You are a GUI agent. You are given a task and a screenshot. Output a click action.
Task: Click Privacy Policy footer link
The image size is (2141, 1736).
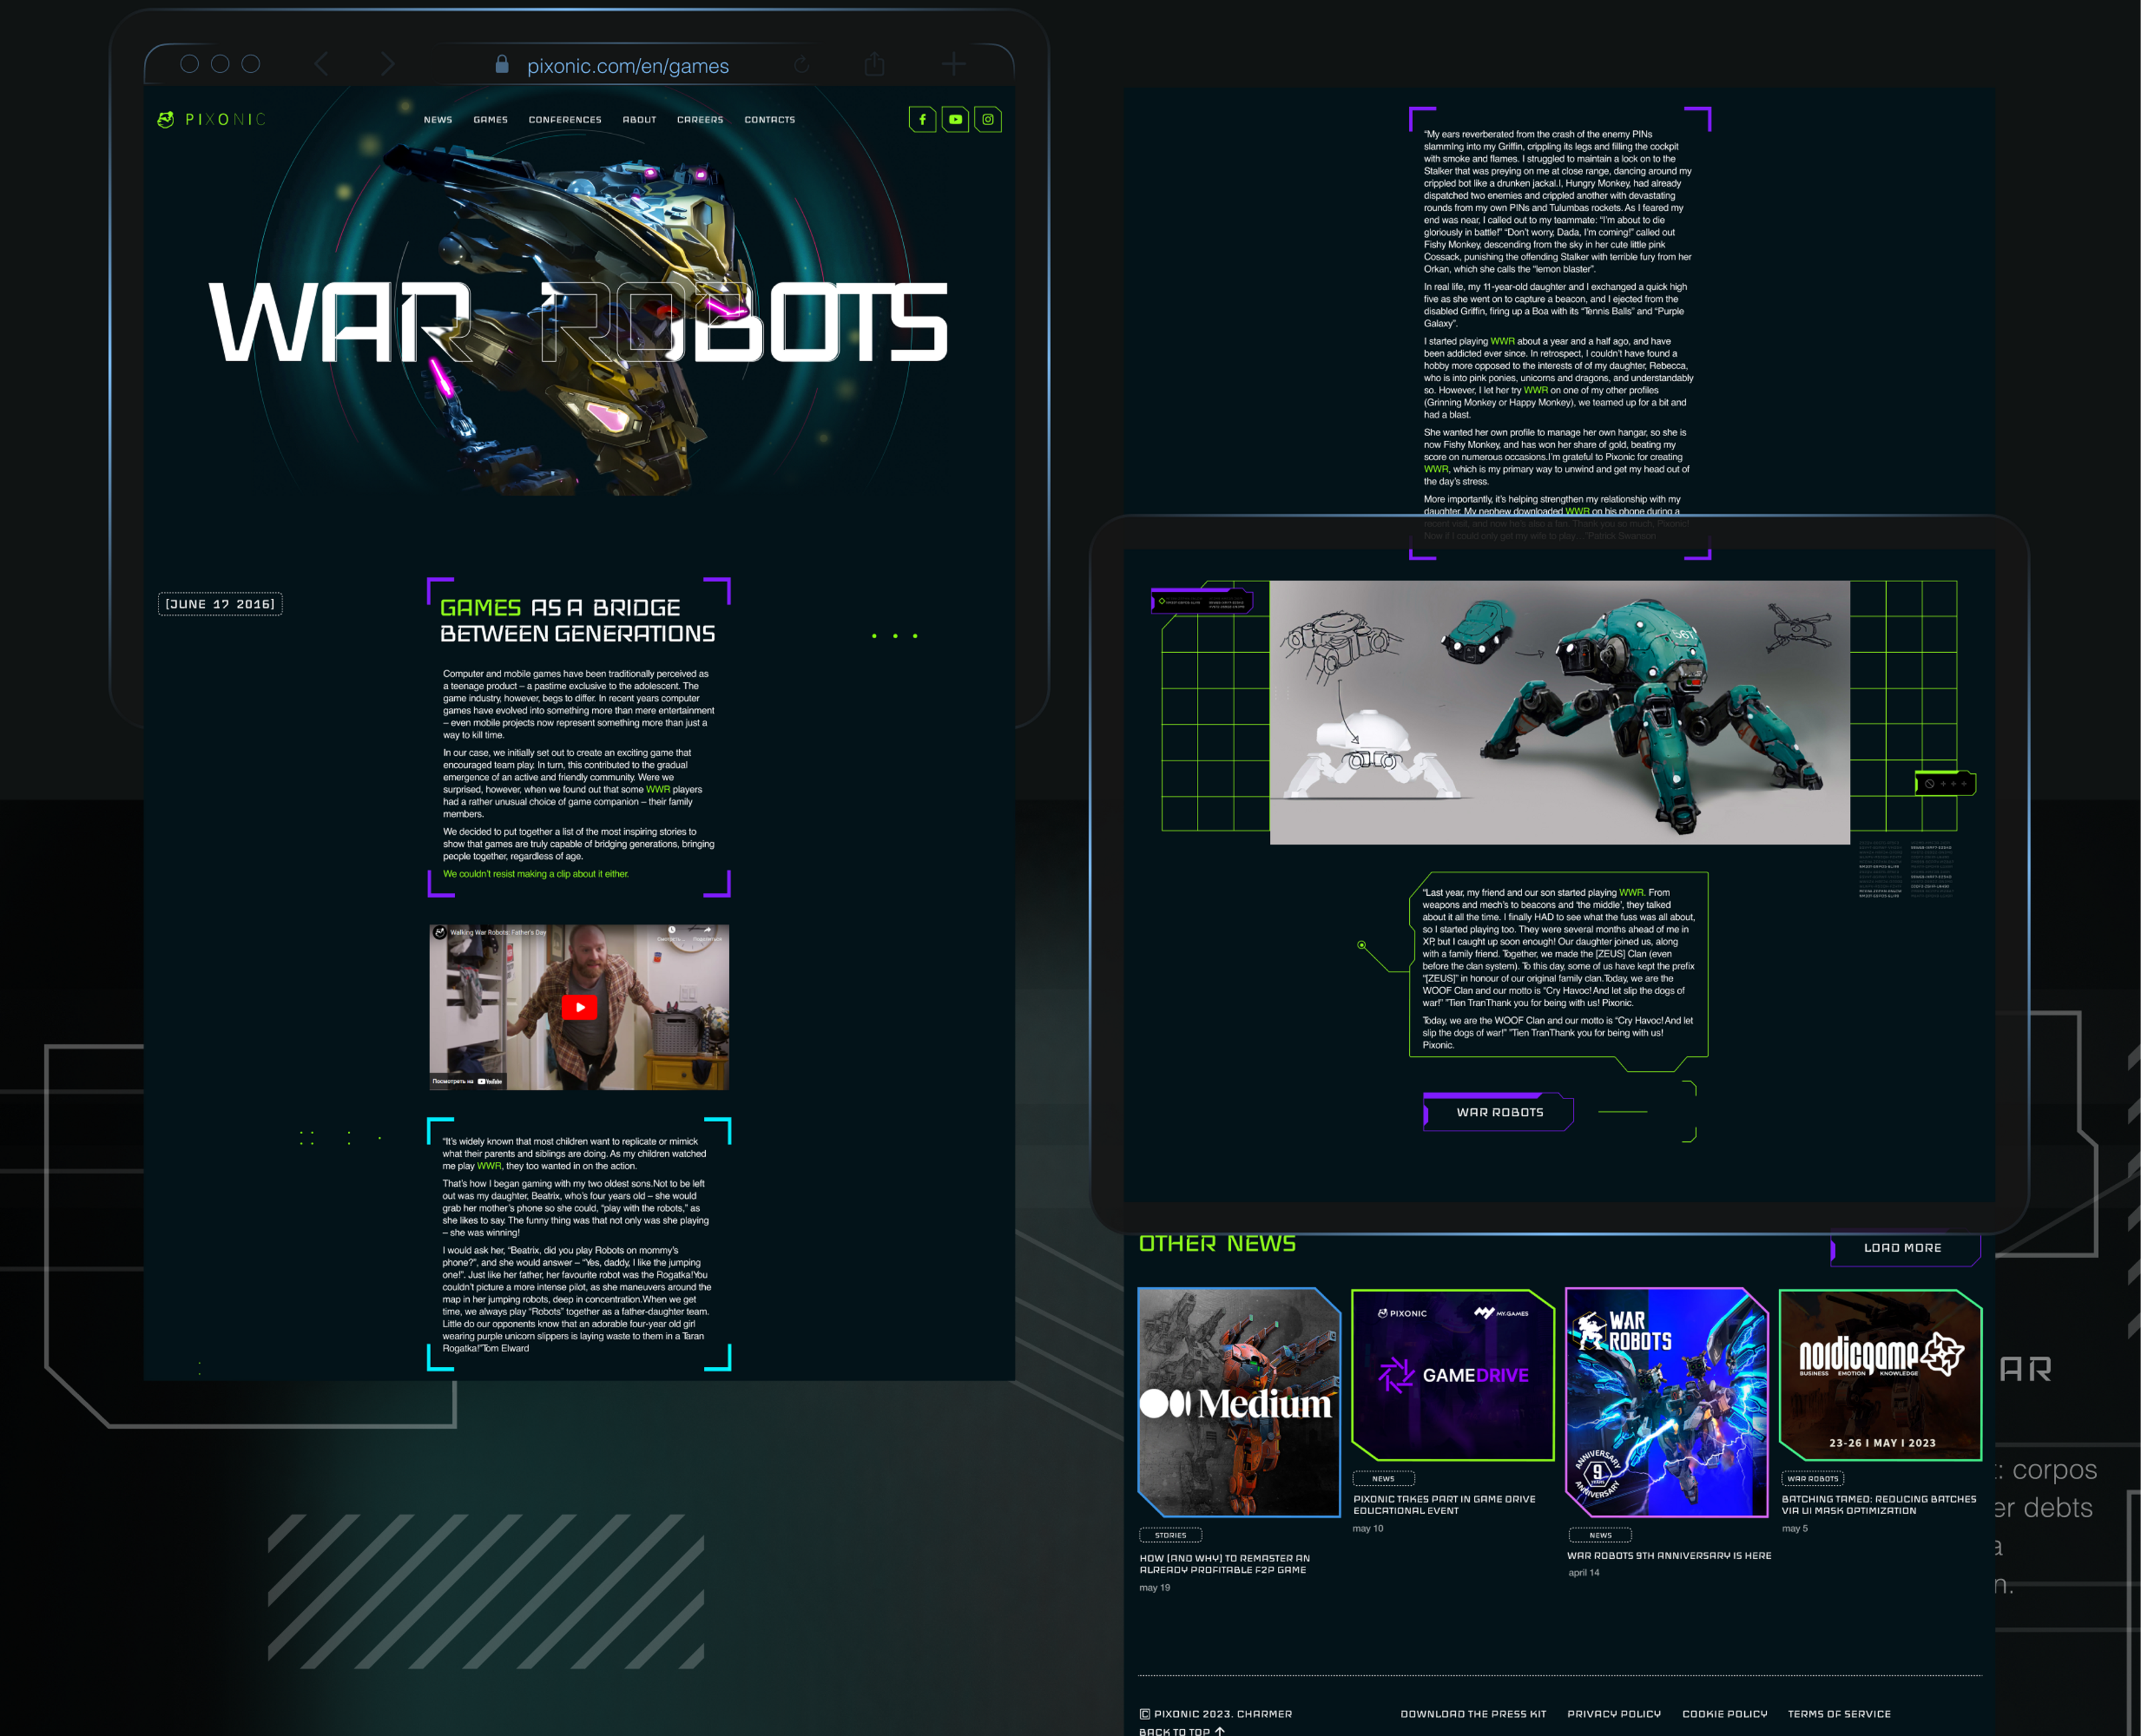click(x=1613, y=1714)
